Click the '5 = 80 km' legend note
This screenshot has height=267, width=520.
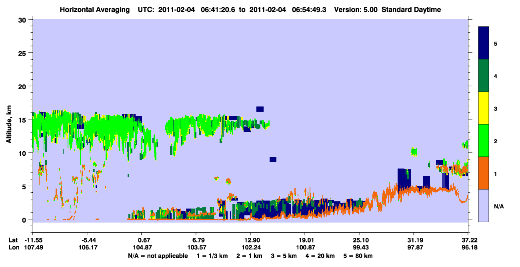pyautogui.click(x=358, y=256)
